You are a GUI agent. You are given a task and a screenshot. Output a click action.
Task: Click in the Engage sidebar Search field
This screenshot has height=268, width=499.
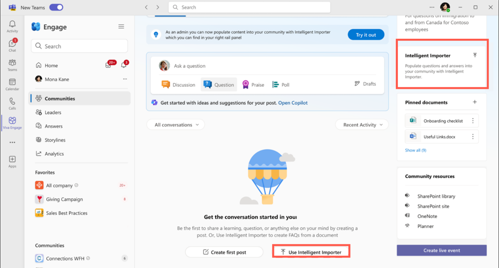pos(79,46)
